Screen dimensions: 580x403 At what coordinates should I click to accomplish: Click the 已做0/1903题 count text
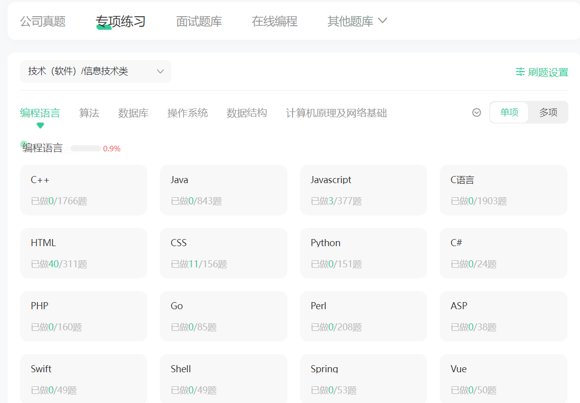479,201
